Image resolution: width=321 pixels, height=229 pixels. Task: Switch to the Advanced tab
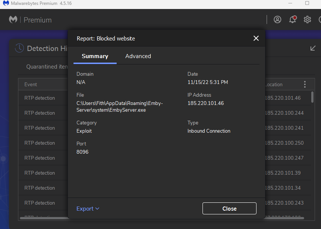[138, 56]
